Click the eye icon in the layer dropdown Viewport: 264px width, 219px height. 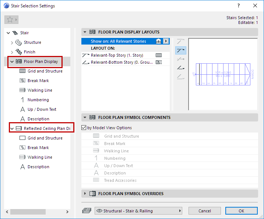(99, 211)
